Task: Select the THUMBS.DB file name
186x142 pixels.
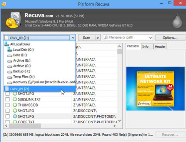Action: coord(28,105)
